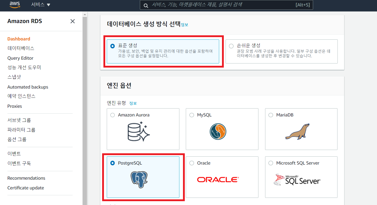Click the MySQL dolphin logo
The width and height of the screenshot is (377, 205).
point(218,132)
